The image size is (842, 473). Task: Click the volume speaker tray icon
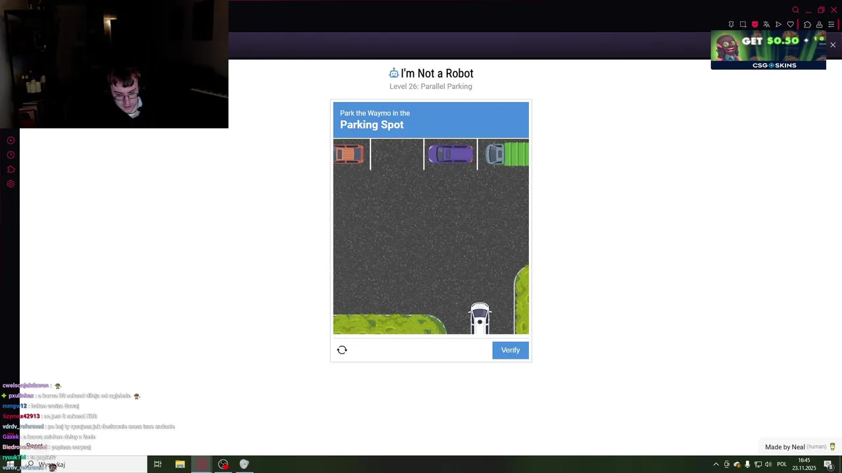(x=768, y=464)
